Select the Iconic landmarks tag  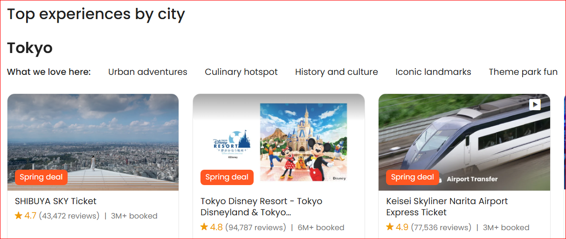coord(433,72)
